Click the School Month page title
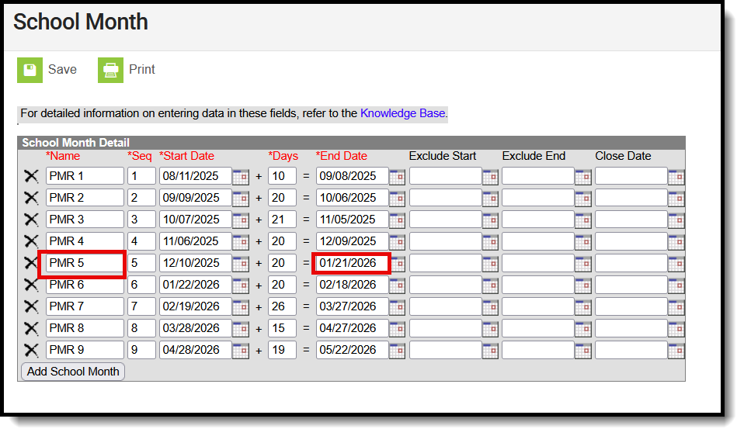 81,22
